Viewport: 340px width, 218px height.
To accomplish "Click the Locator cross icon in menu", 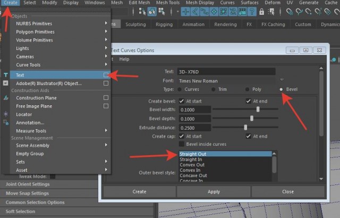I will tap(6, 114).
